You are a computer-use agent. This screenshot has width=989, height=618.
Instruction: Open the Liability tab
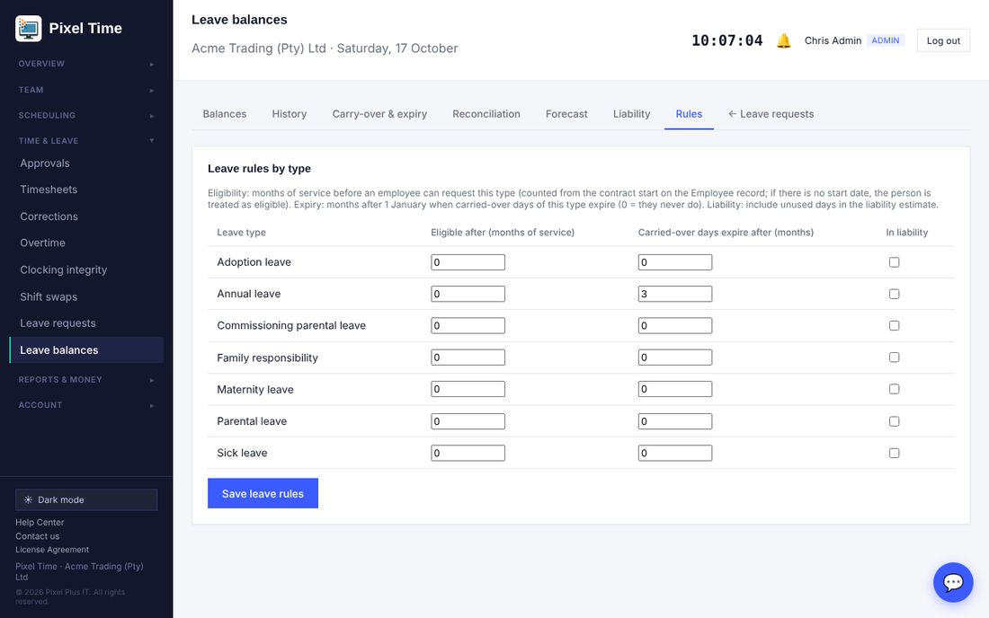[x=631, y=114]
